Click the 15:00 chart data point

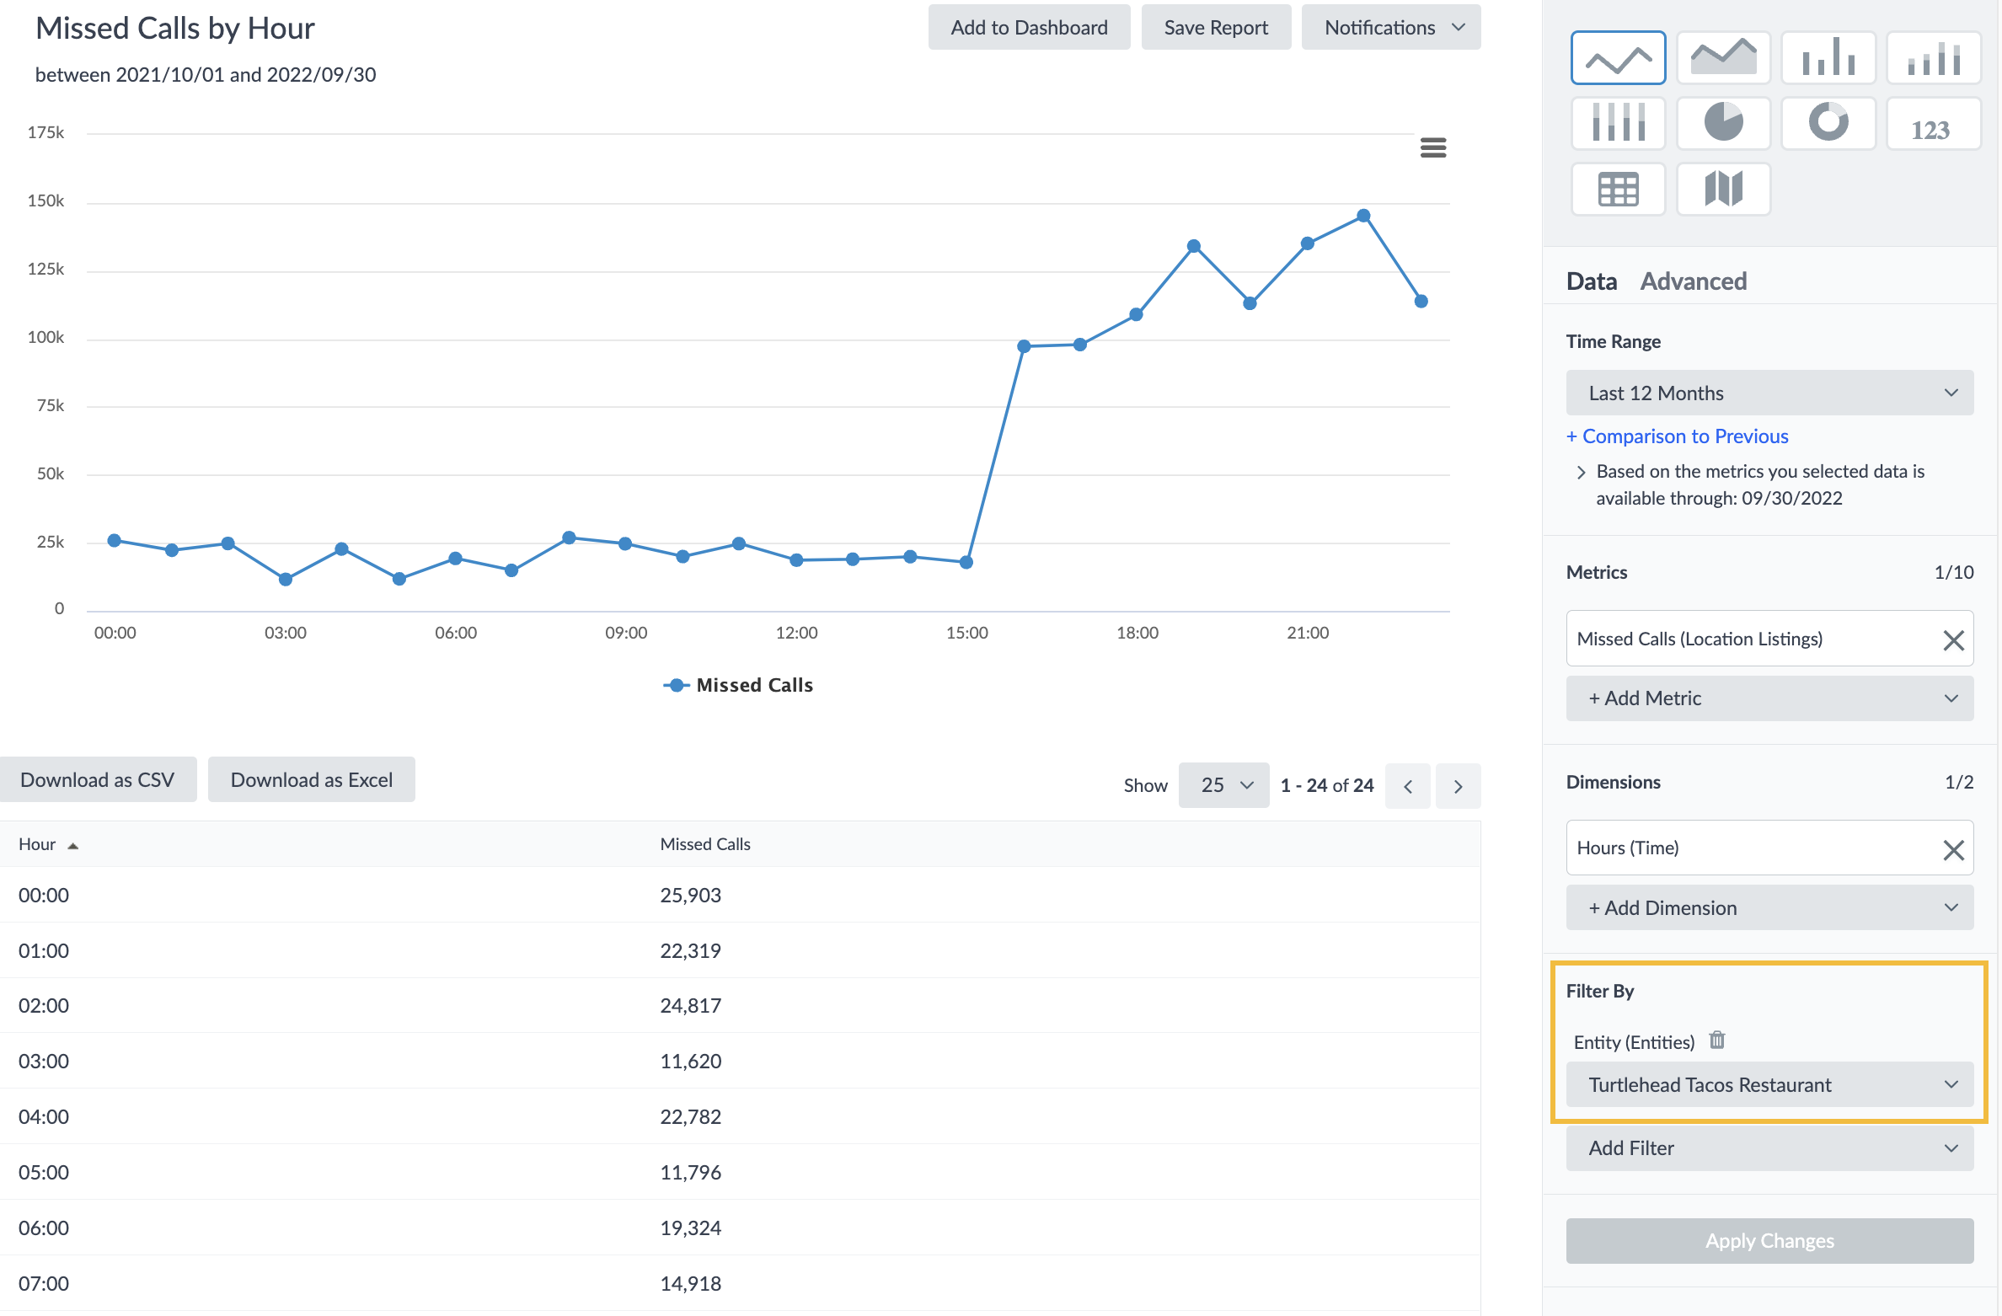pyautogui.click(x=966, y=562)
